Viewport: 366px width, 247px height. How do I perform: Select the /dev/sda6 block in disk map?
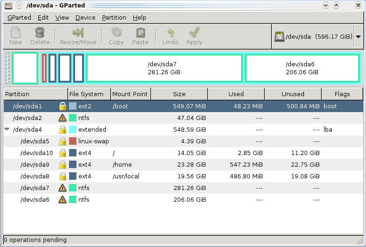tap(302, 68)
